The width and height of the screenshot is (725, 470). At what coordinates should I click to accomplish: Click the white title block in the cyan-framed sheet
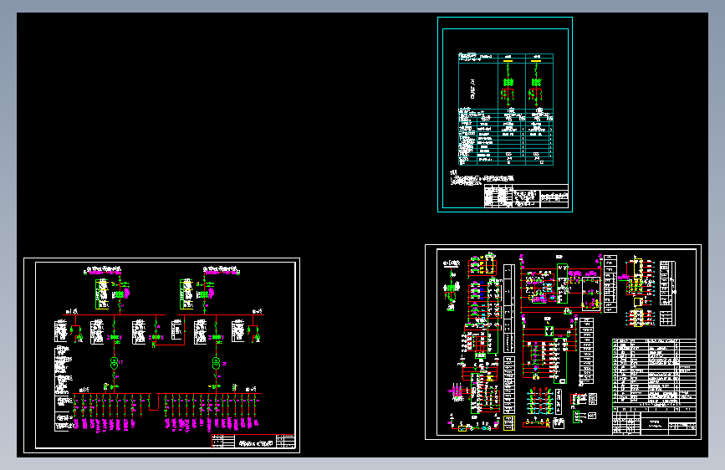pos(526,197)
